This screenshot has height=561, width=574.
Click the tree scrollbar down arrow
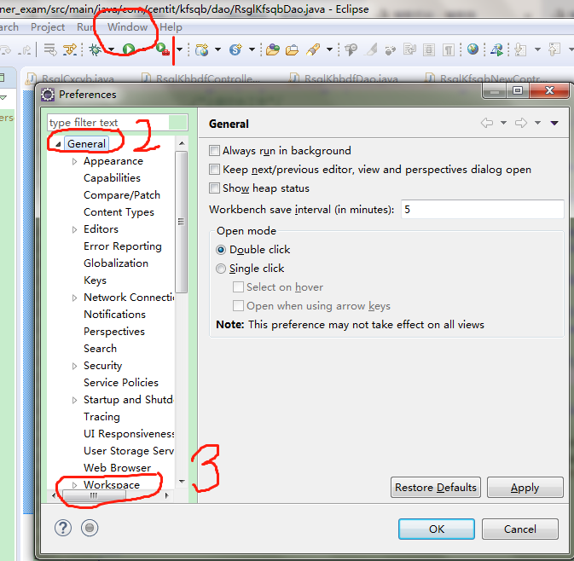(x=182, y=481)
